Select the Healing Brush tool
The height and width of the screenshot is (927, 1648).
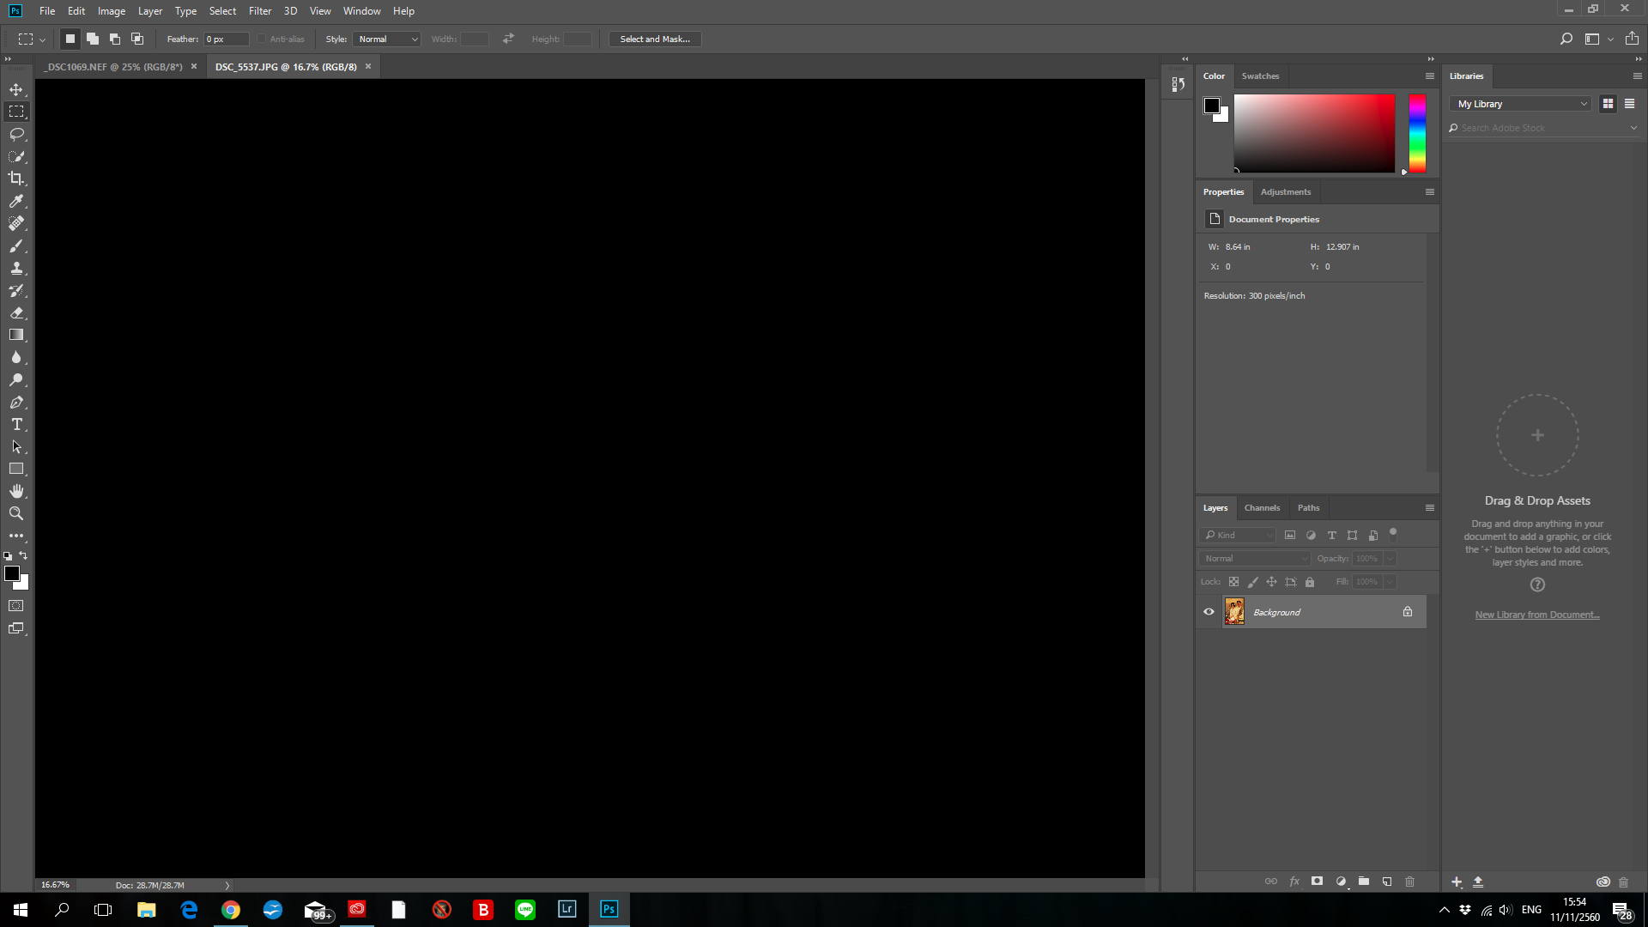pyautogui.click(x=17, y=223)
